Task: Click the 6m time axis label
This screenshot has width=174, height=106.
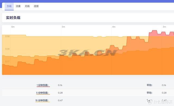Action: tap(13, 27)
